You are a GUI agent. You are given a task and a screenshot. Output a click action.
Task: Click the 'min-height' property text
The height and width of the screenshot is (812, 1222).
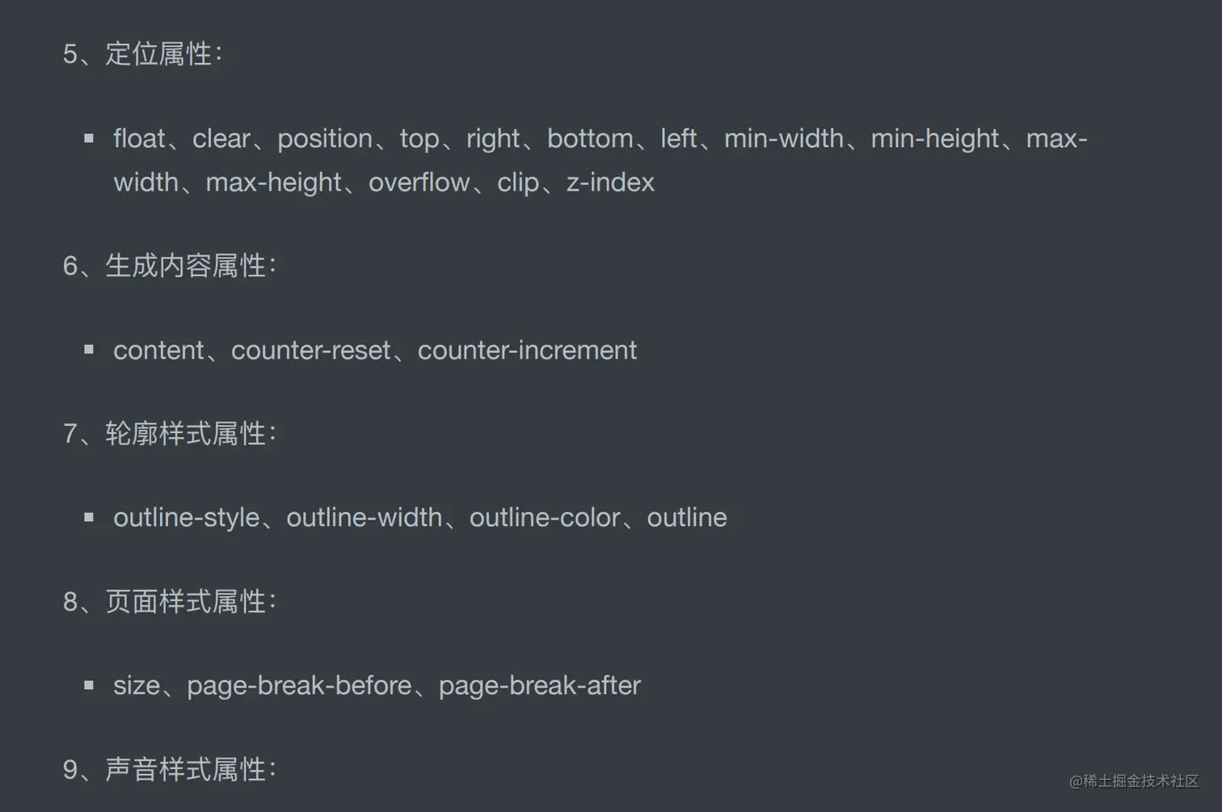(x=934, y=139)
